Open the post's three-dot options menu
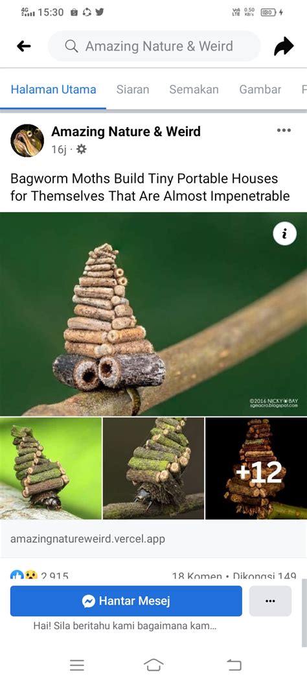Viewport: 307px width, 683px height. point(284,130)
